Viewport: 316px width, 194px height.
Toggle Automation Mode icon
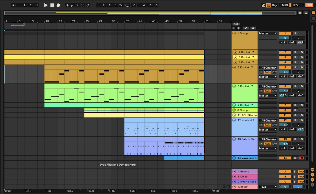click(x=246, y=28)
